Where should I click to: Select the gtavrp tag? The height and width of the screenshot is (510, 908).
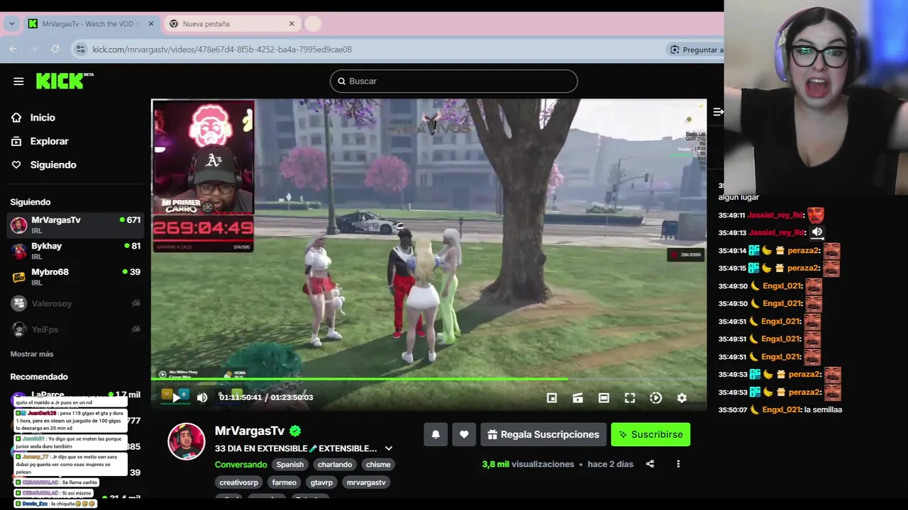point(321,482)
